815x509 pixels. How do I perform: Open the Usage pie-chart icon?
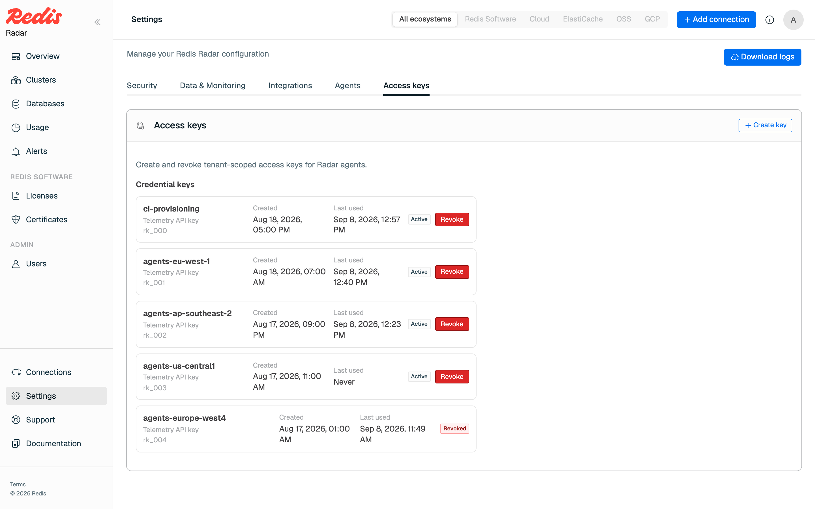click(16, 128)
